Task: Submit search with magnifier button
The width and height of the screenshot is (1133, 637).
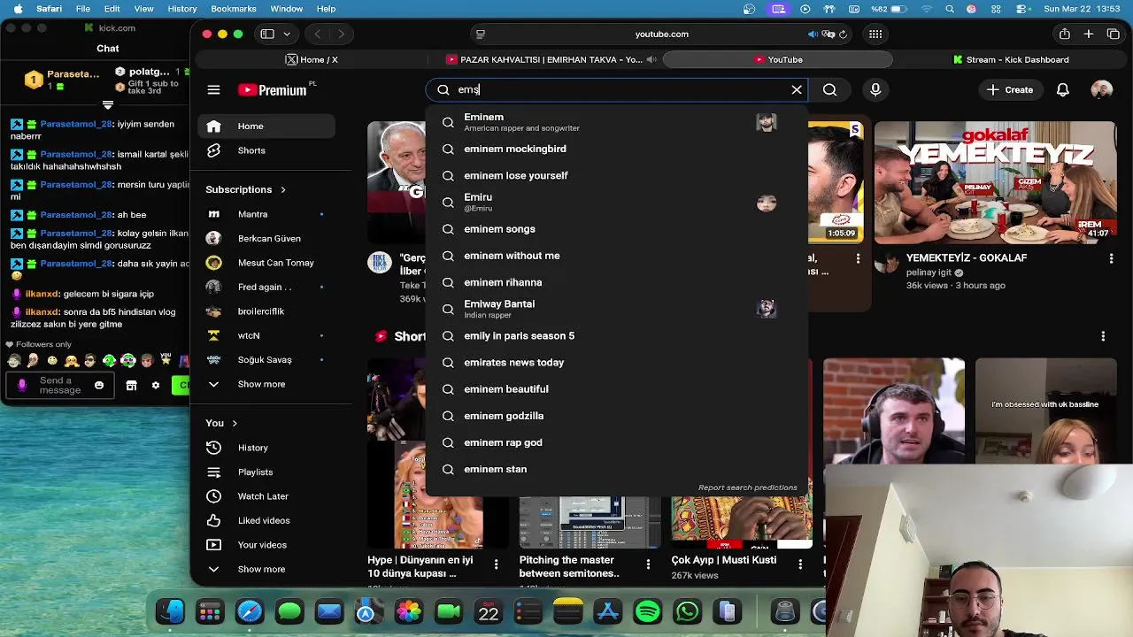Action: point(829,89)
